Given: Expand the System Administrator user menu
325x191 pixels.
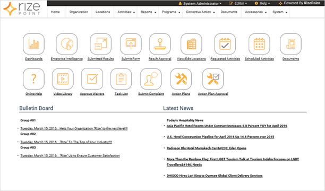Looking at the screenshot, I should 200,3.
